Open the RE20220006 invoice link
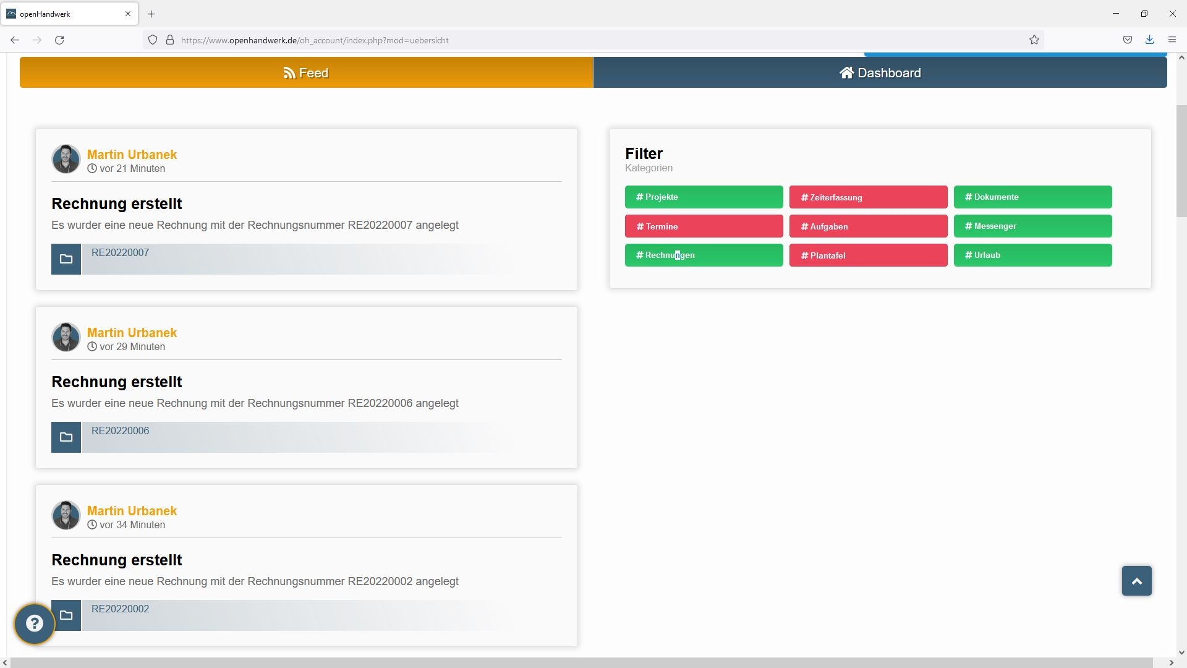This screenshot has height=668, width=1187. 121,431
